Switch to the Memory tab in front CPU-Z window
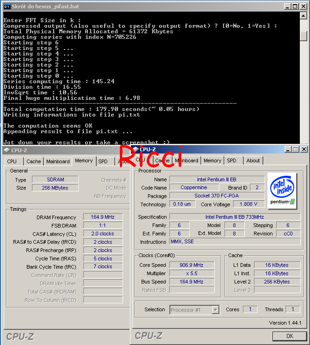Viewport: 310px width, 345px height. tap(212, 160)
